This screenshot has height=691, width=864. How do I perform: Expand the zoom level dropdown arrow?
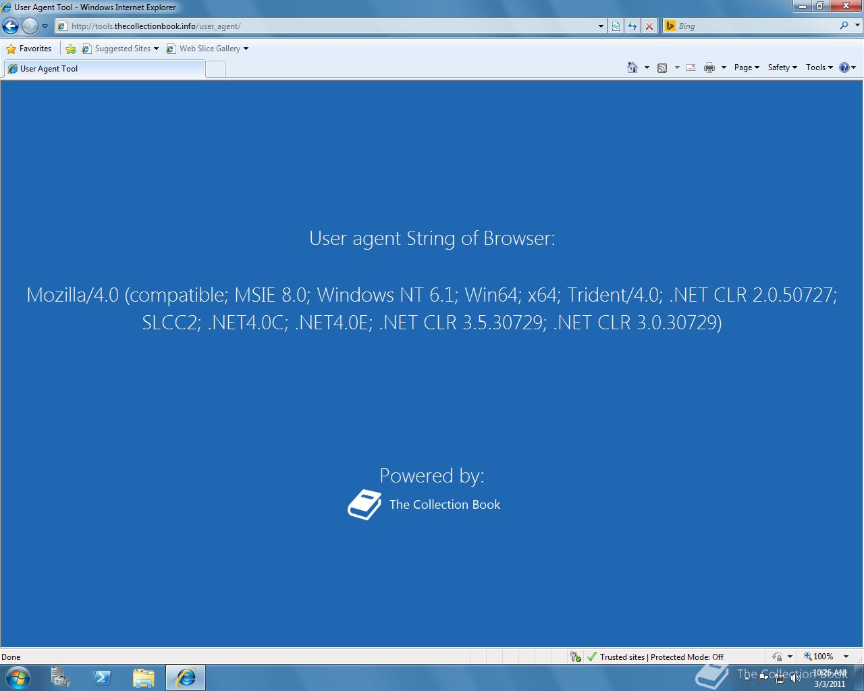coord(846,657)
